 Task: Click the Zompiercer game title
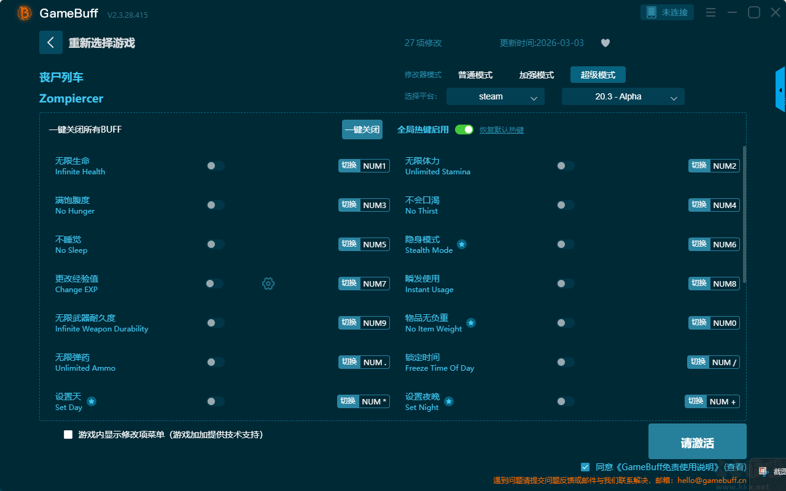click(x=71, y=99)
